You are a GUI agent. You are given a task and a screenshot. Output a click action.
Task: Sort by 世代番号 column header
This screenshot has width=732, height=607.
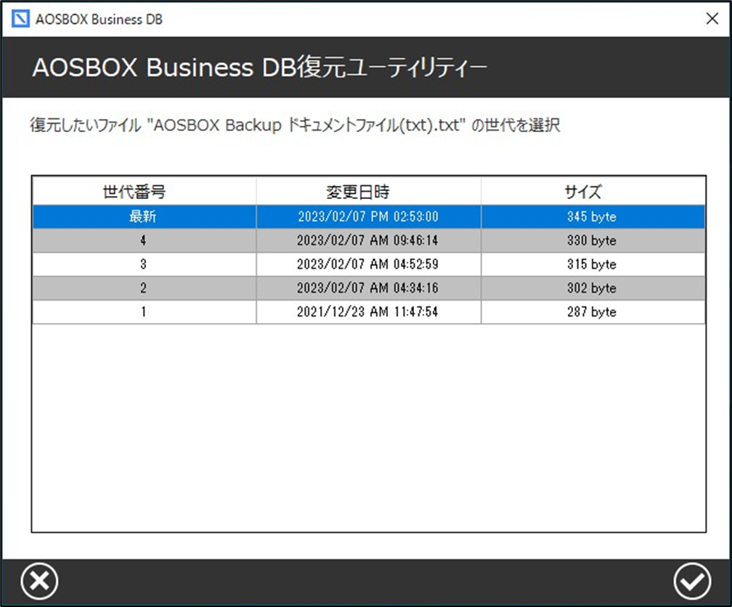145,192
